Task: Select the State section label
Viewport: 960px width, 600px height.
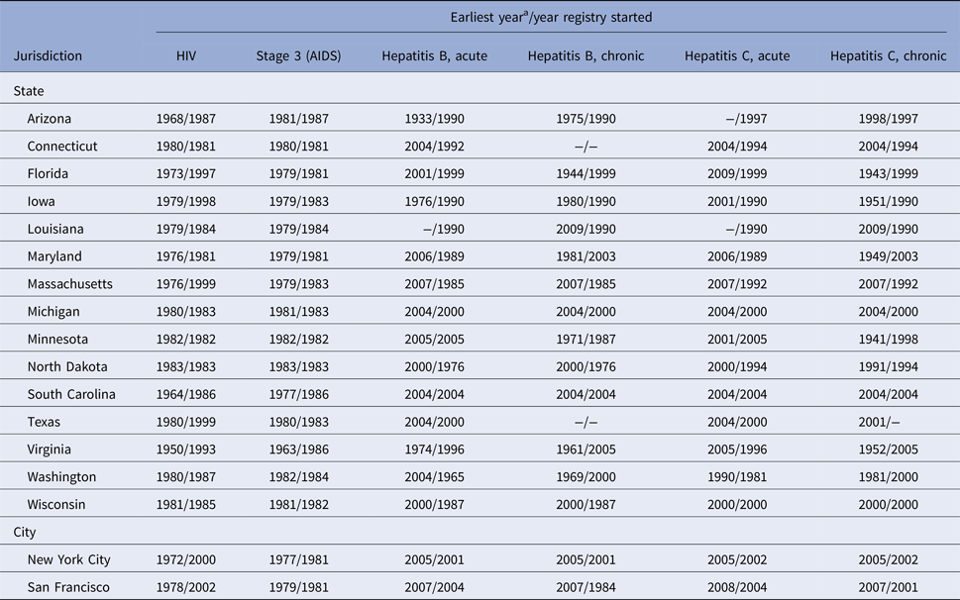Action: tap(30, 91)
